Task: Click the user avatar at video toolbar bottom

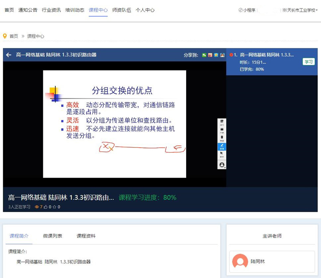Action: pos(222,164)
